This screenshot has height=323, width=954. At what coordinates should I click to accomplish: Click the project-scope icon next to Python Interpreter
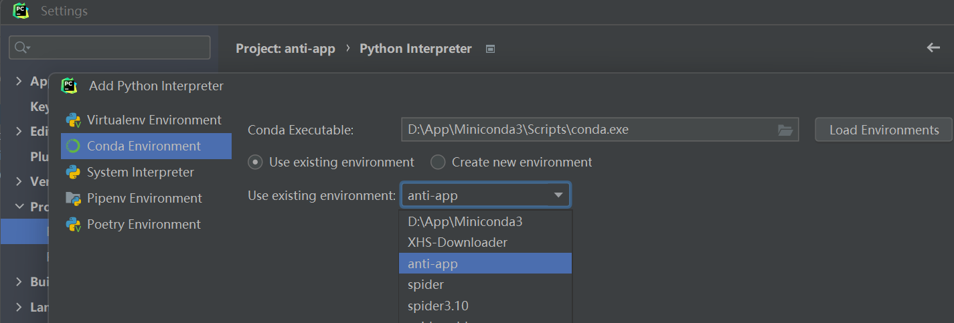point(490,49)
